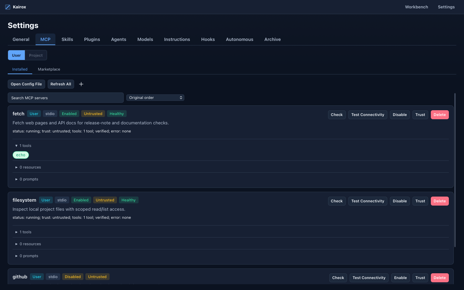Switch to the General tab

point(21,39)
